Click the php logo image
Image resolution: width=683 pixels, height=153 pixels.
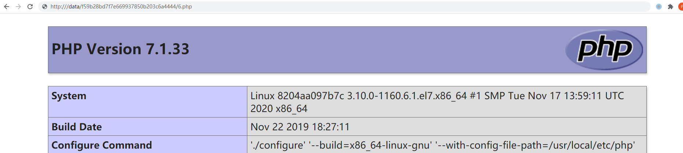pyautogui.click(x=604, y=50)
